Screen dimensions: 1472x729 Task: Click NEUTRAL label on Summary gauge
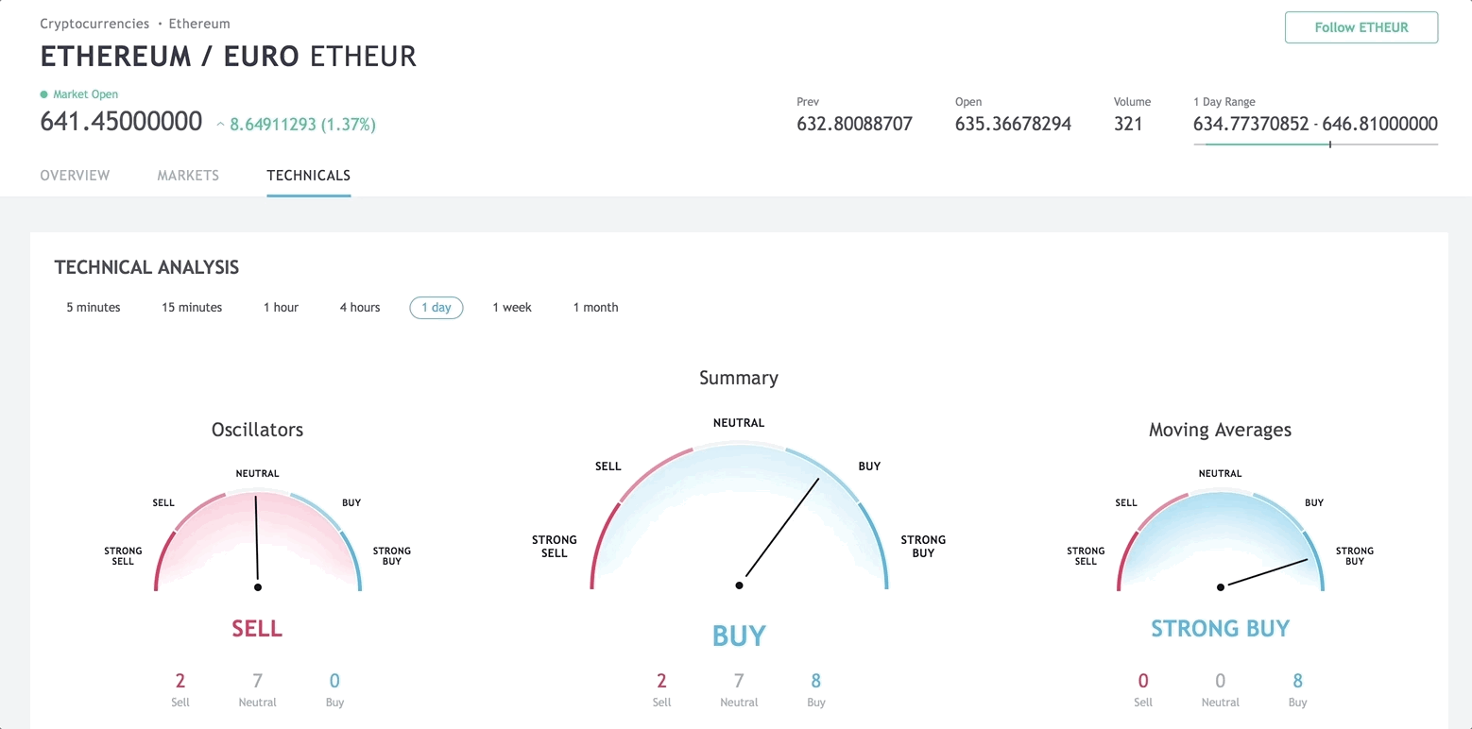[x=739, y=423]
